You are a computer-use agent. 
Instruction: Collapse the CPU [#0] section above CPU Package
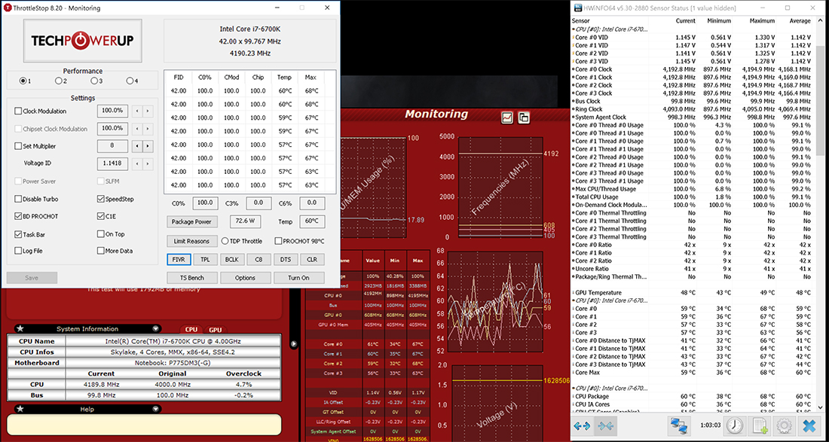[x=573, y=388]
